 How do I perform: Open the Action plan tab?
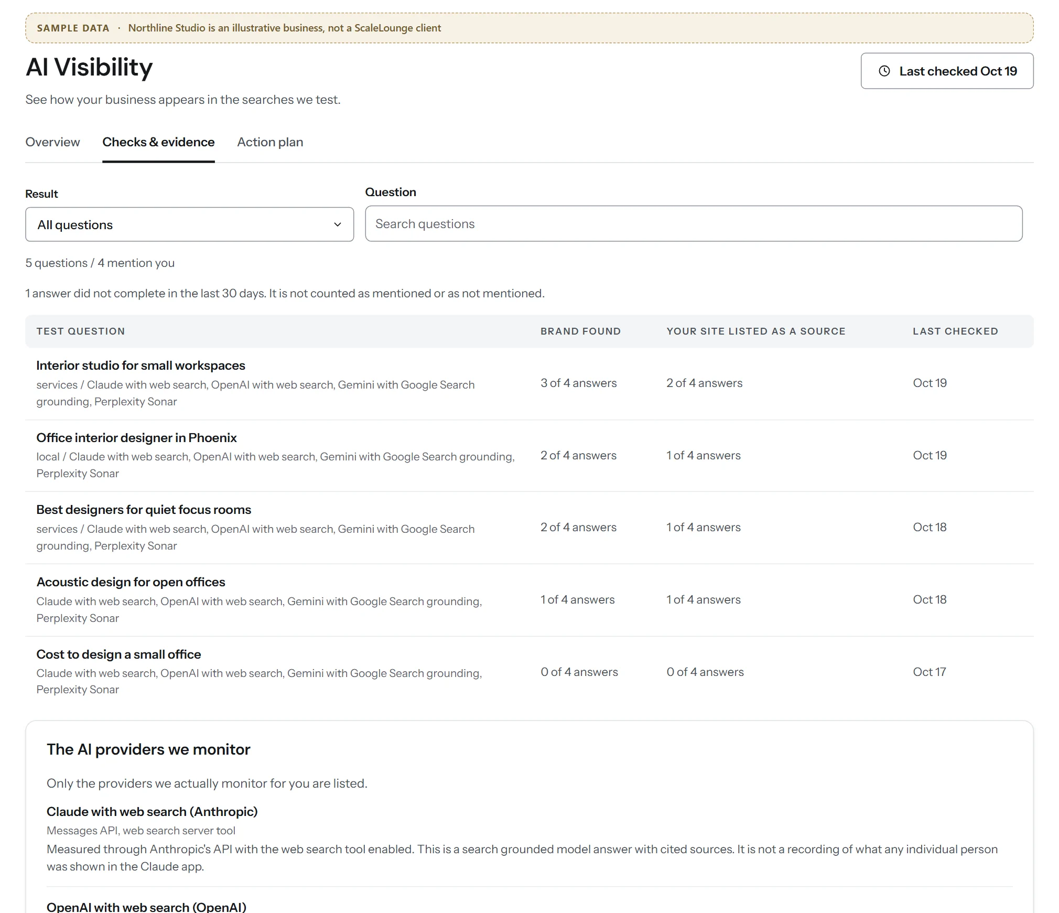[x=270, y=142]
